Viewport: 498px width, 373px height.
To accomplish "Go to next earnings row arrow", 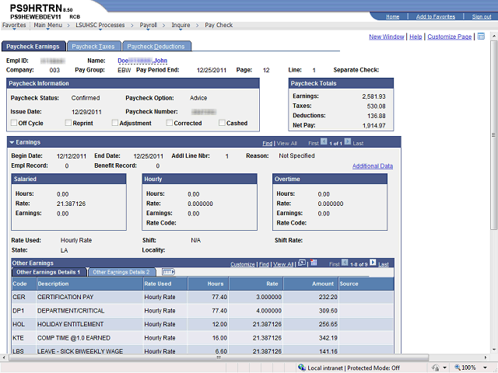I will [x=348, y=141].
